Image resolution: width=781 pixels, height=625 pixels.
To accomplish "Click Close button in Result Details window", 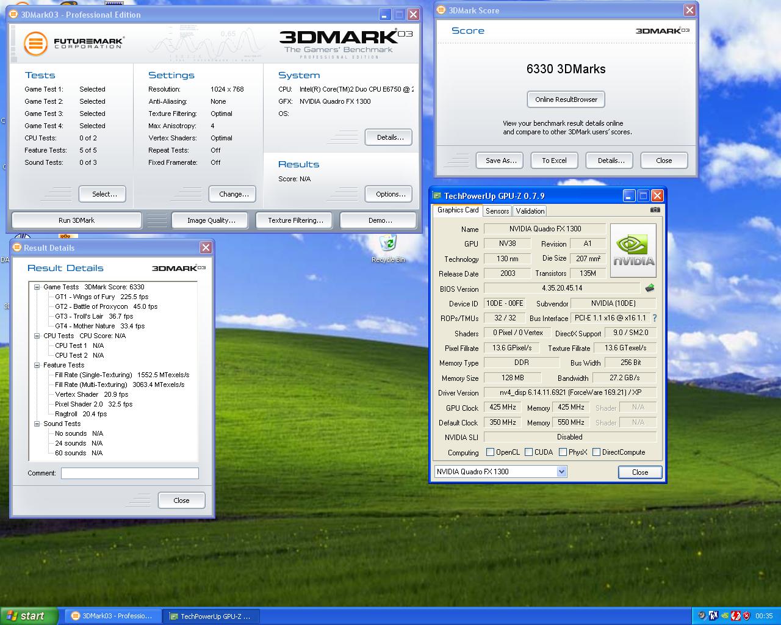I will [181, 500].
